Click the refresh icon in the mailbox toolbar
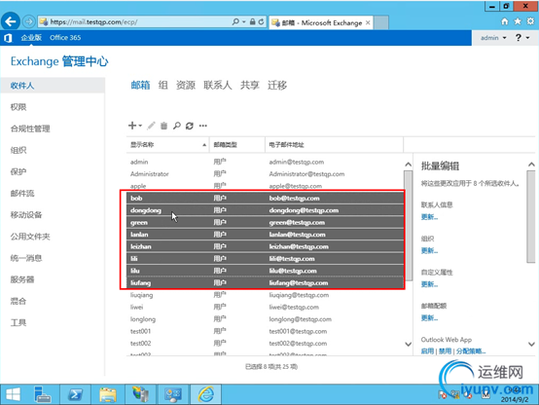The width and height of the screenshot is (539, 405). click(190, 126)
